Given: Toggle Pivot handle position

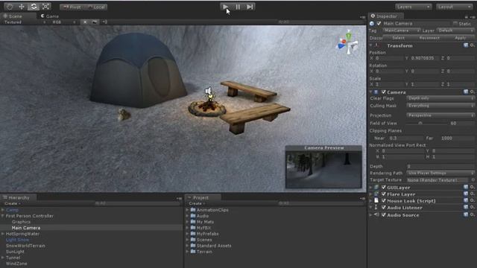Looking at the screenshot, I should coord(72,7).
